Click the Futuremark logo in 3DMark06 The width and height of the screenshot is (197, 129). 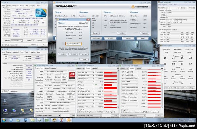140,7
